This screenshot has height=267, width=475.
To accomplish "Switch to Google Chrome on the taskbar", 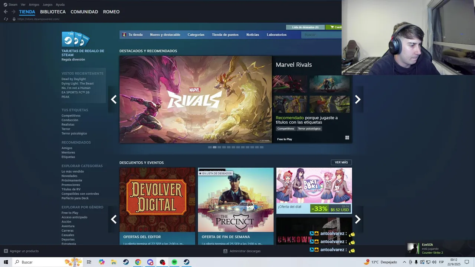I will [138, 262].
